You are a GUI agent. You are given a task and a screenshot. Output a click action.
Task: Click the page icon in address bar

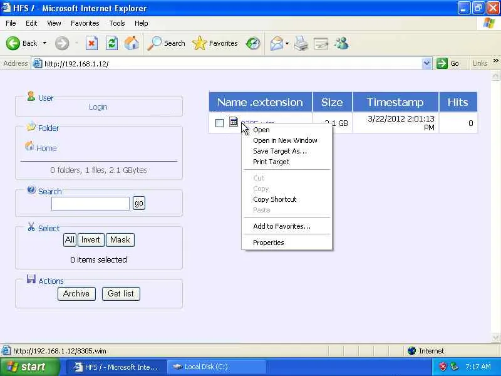[x=38, y=63]
